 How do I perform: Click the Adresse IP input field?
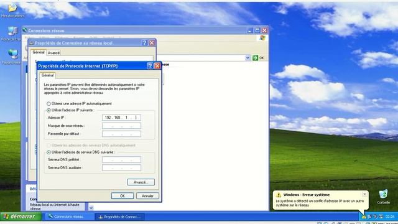(121, 118)
